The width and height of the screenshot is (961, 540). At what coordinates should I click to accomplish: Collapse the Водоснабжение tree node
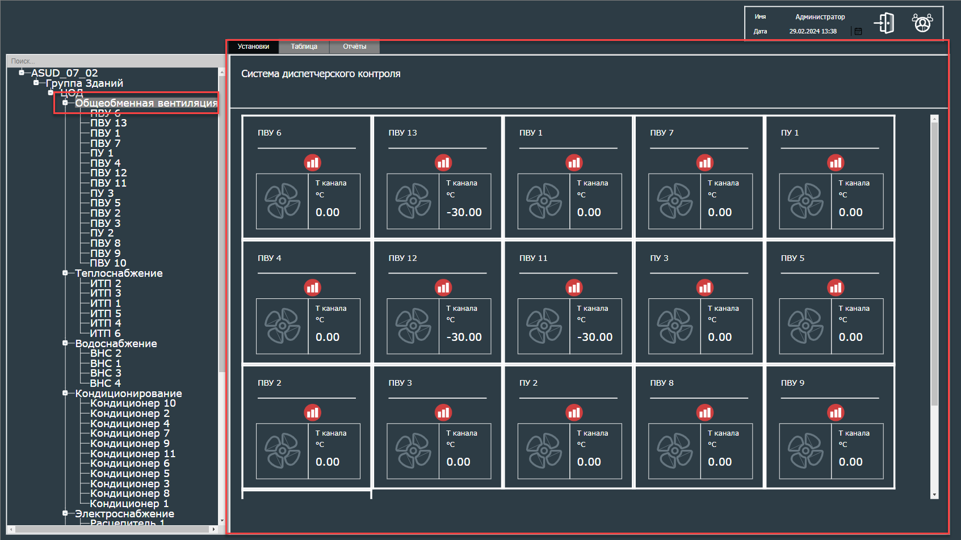(65, 343)
